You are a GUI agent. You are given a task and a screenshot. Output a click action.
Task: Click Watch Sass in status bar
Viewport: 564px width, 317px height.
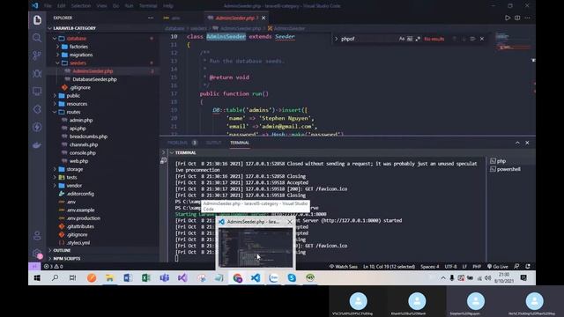(344, 266)
